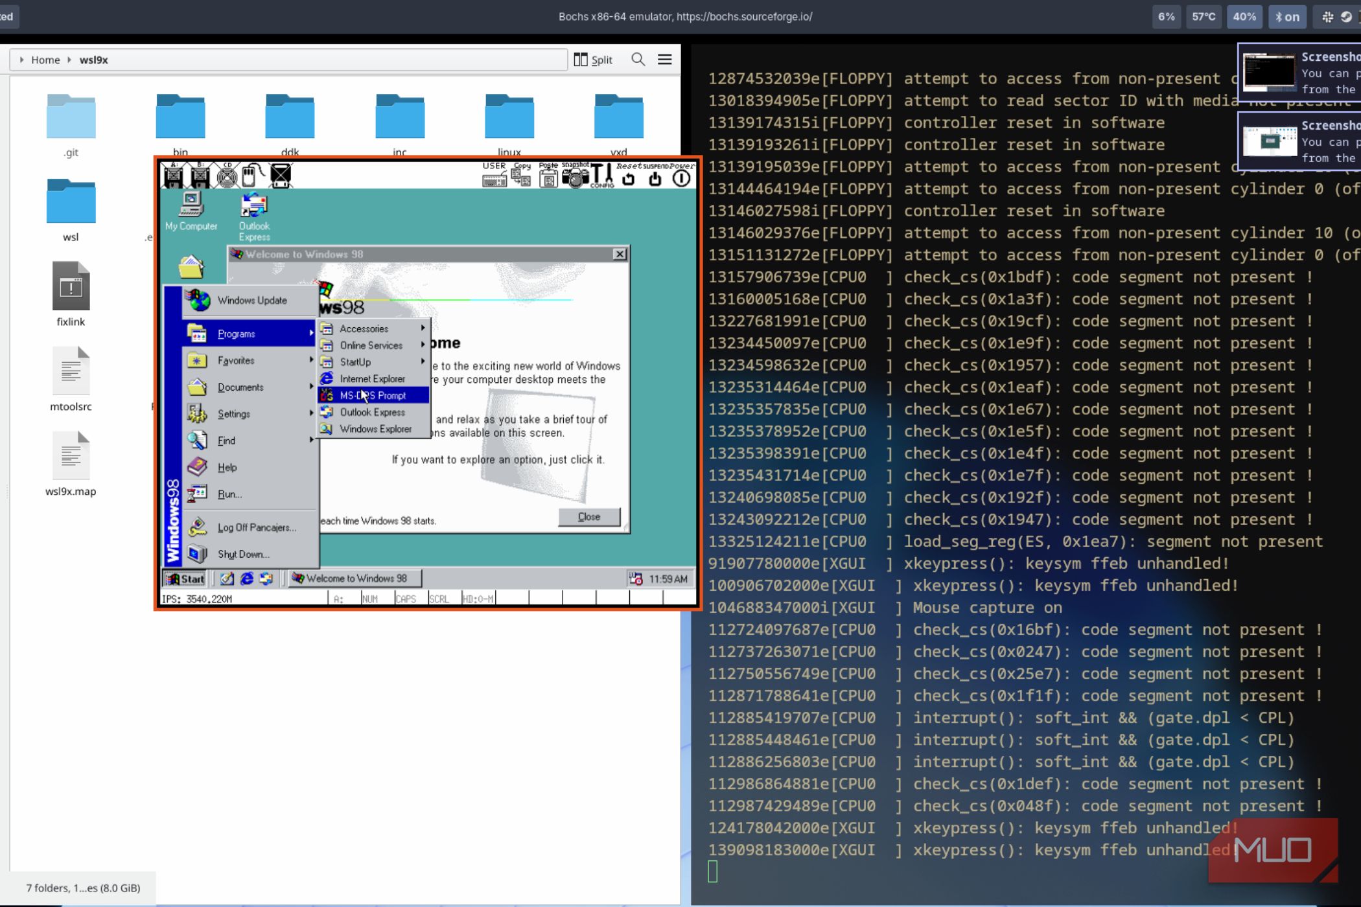Open Run... from Start menu
Viewport: 1361px width, 907px height.
pos(251,494)
